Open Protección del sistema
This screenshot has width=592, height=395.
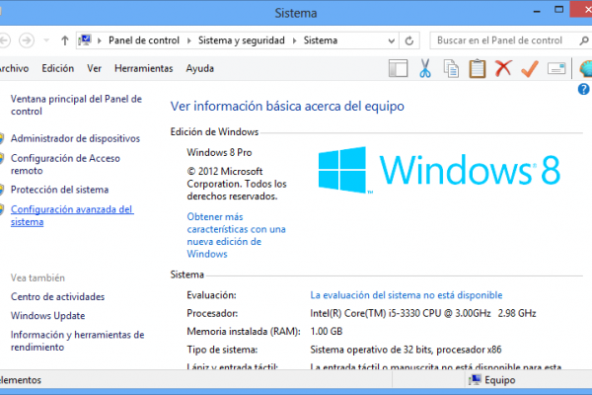pyautogui.click(x=59, y=190)
